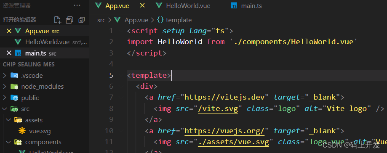Click the public folder globe icon

point(14,98)
